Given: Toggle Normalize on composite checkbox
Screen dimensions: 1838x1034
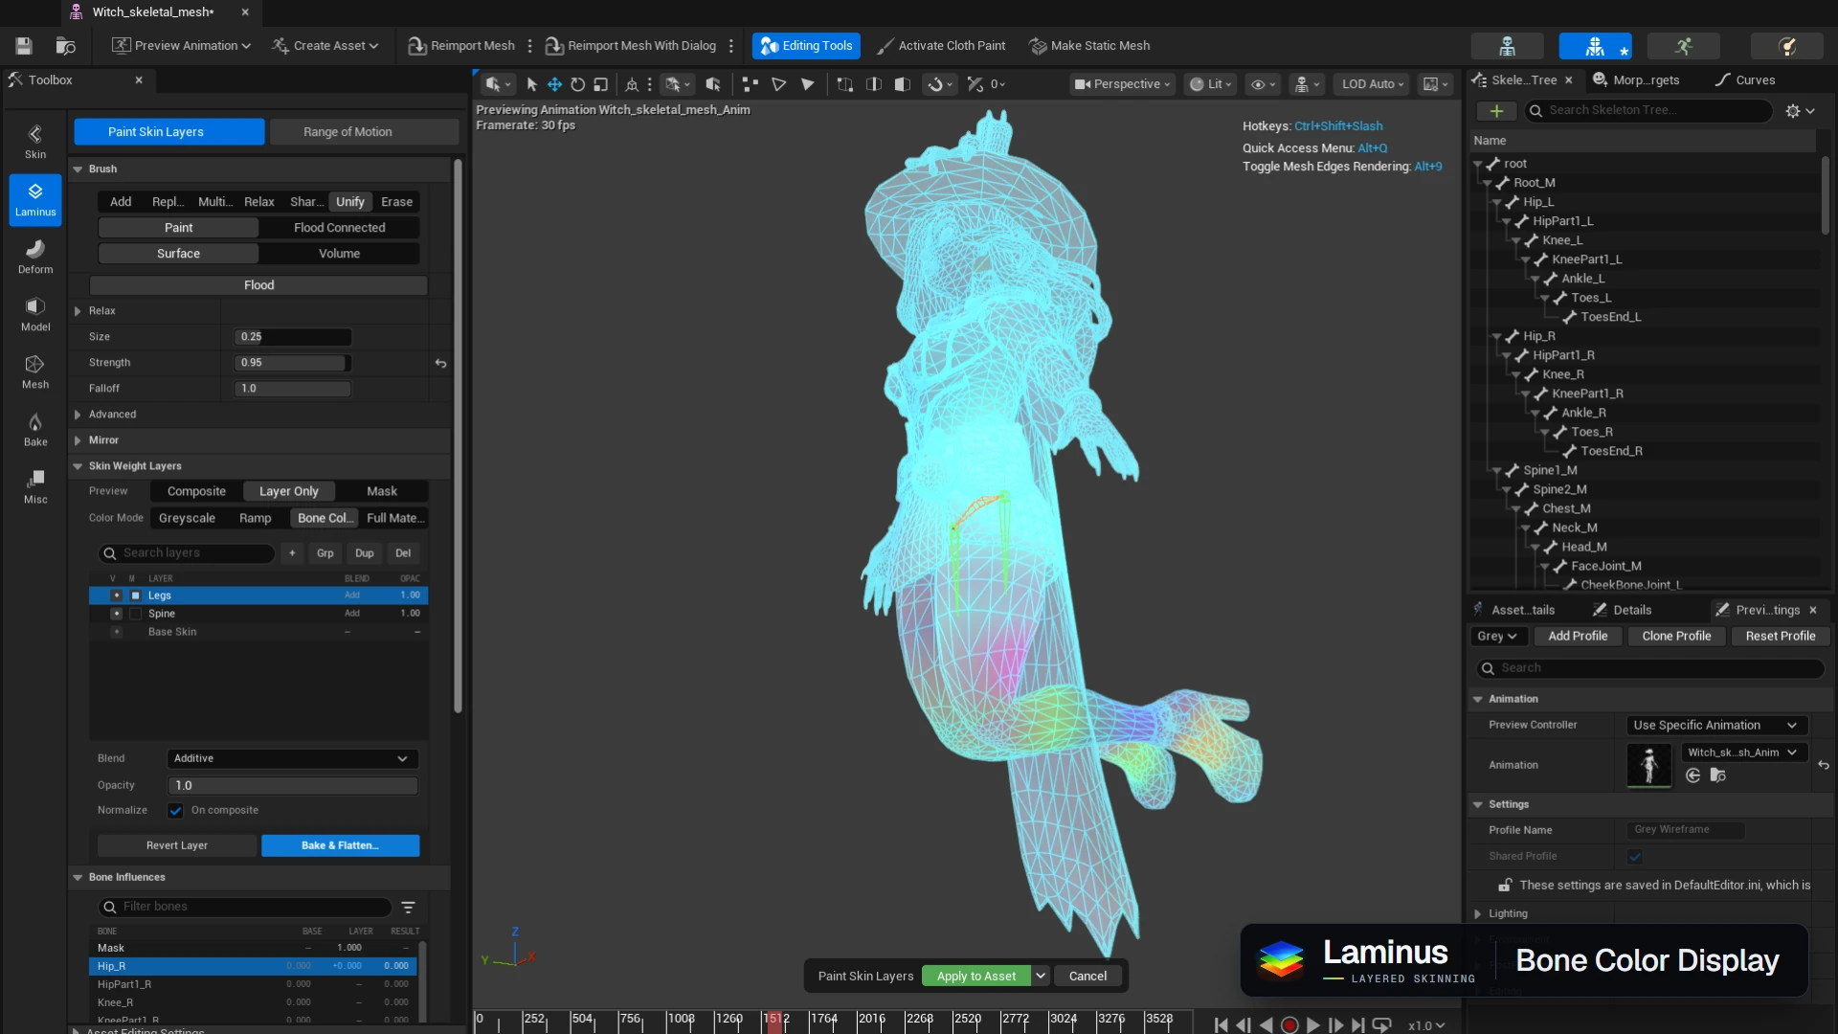Looking at the screenshot, I should coord(175,810).
